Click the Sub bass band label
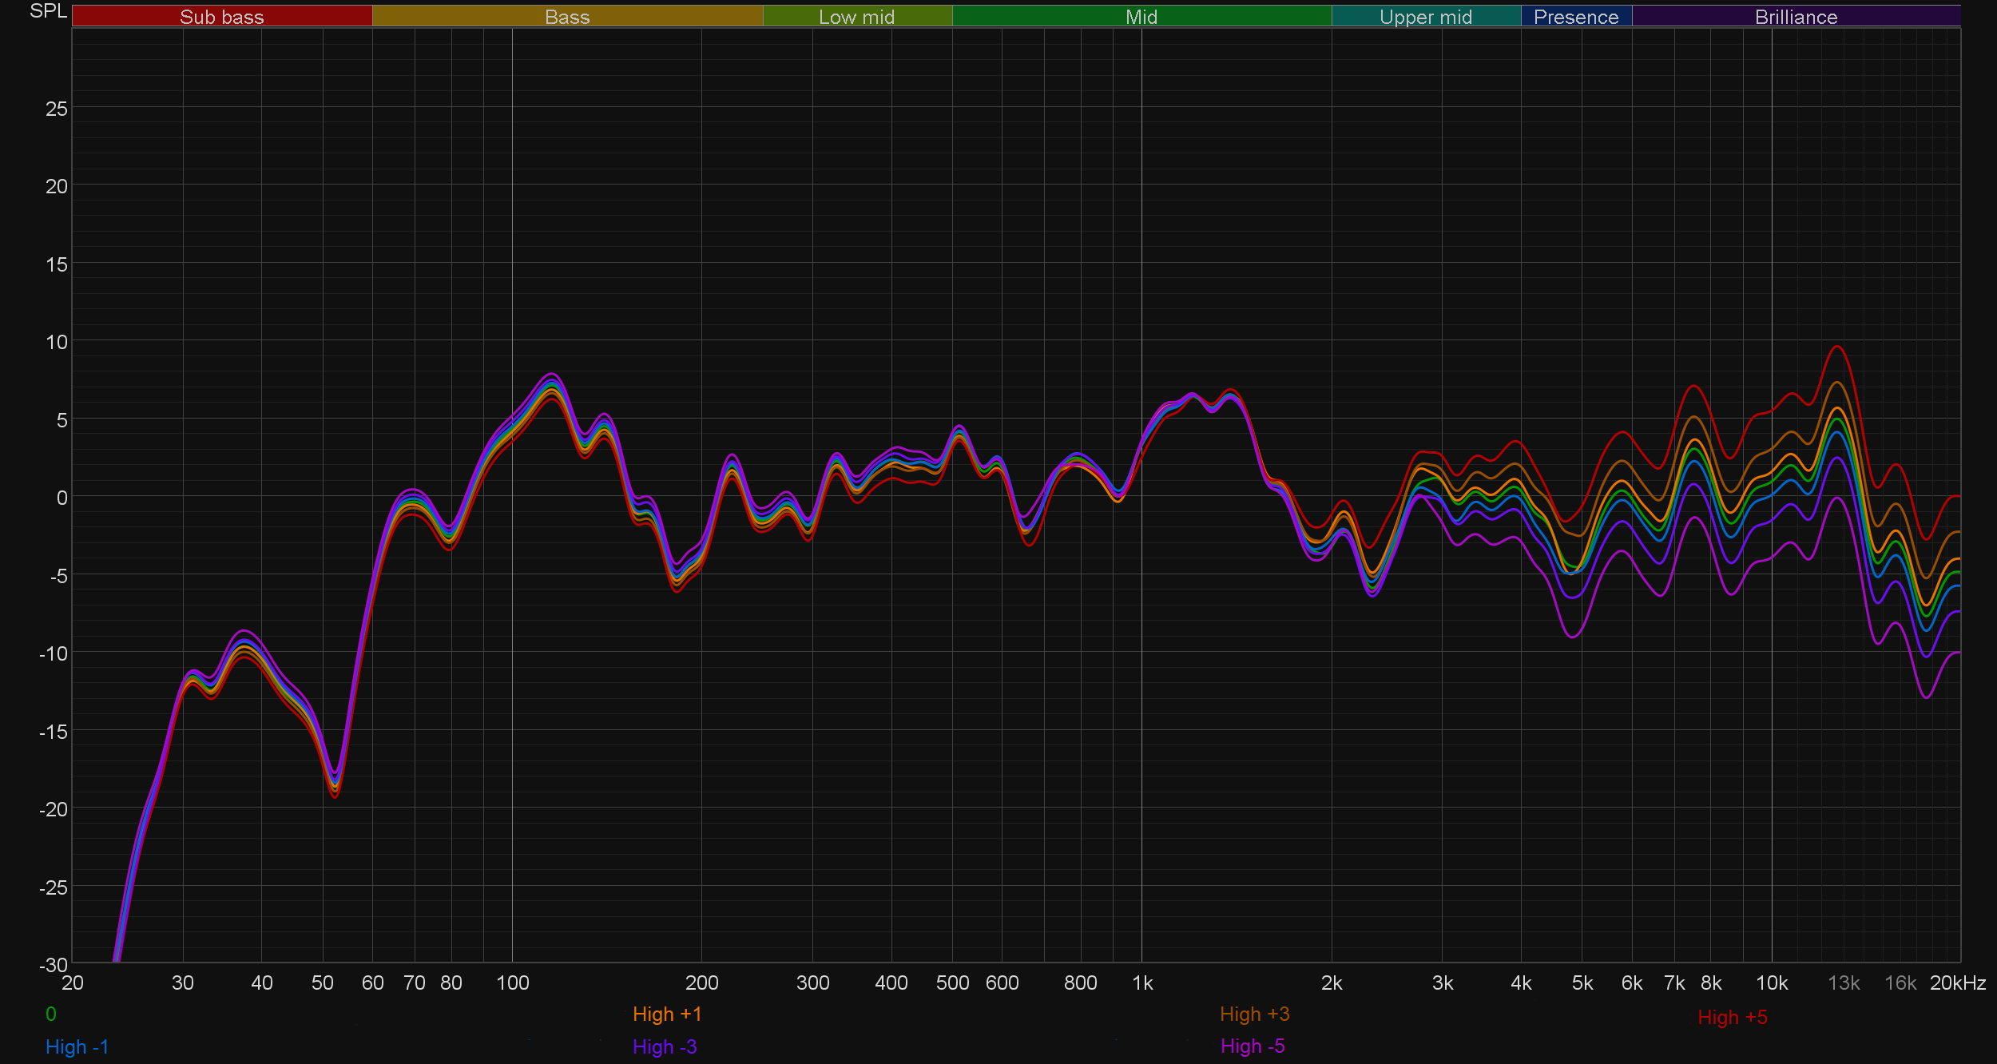The height and width of the screenshot is (1064, 1997). point(221,17)
